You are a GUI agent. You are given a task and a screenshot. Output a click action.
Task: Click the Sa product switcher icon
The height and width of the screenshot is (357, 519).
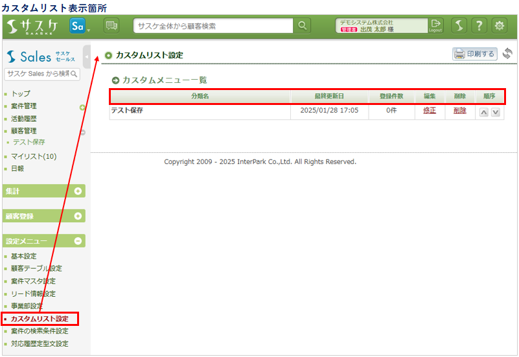(78, 26)
